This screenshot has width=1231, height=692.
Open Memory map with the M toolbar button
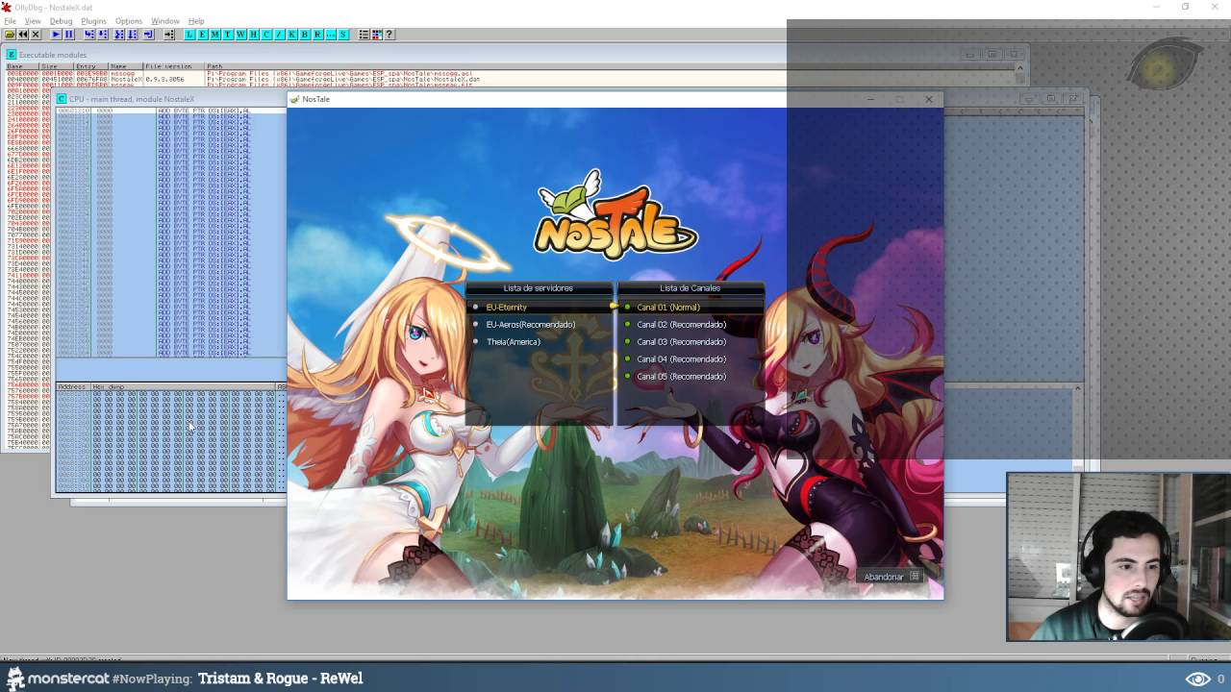214,35
